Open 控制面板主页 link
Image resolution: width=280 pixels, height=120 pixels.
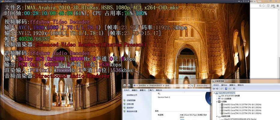132,95
